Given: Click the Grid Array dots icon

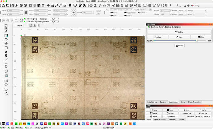Looking at the screenshot, I should 6,80.
